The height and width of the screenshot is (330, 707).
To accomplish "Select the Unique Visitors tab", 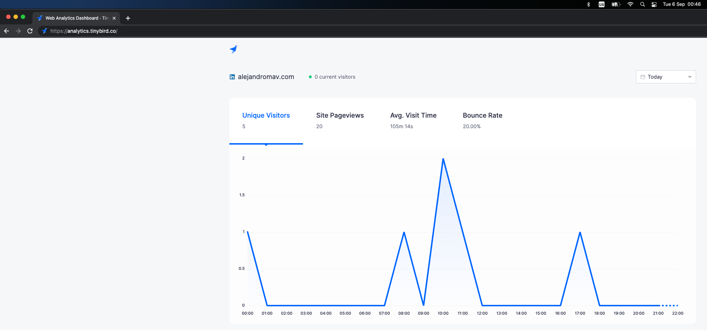I will [266, 121].
